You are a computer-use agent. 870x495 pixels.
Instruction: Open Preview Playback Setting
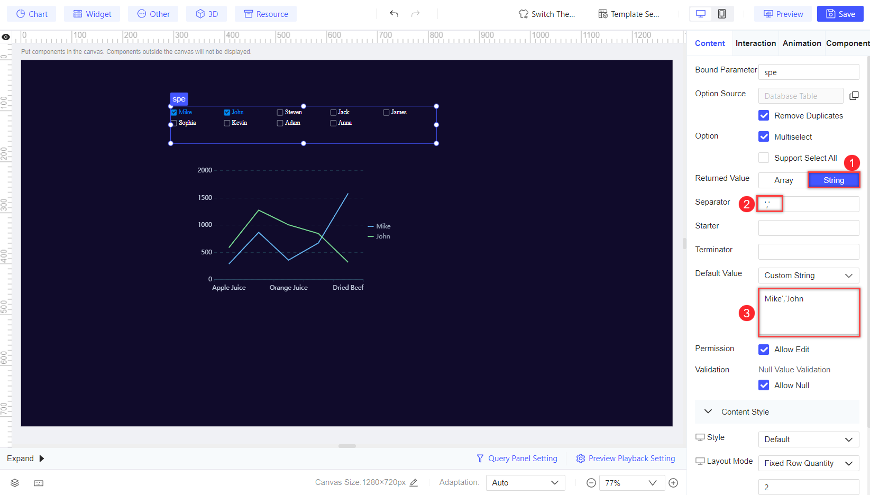[x=626, y=459]
